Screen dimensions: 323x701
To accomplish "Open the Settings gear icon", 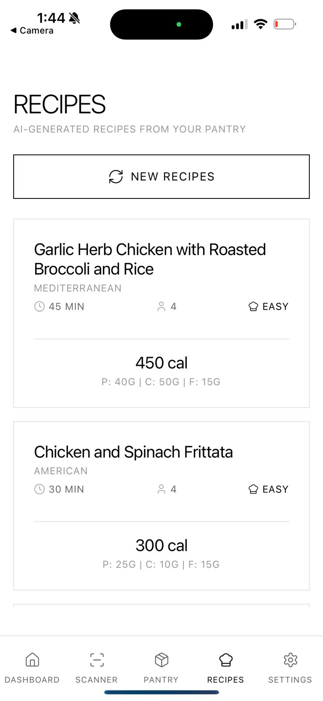I will click(x=290, y=659).
